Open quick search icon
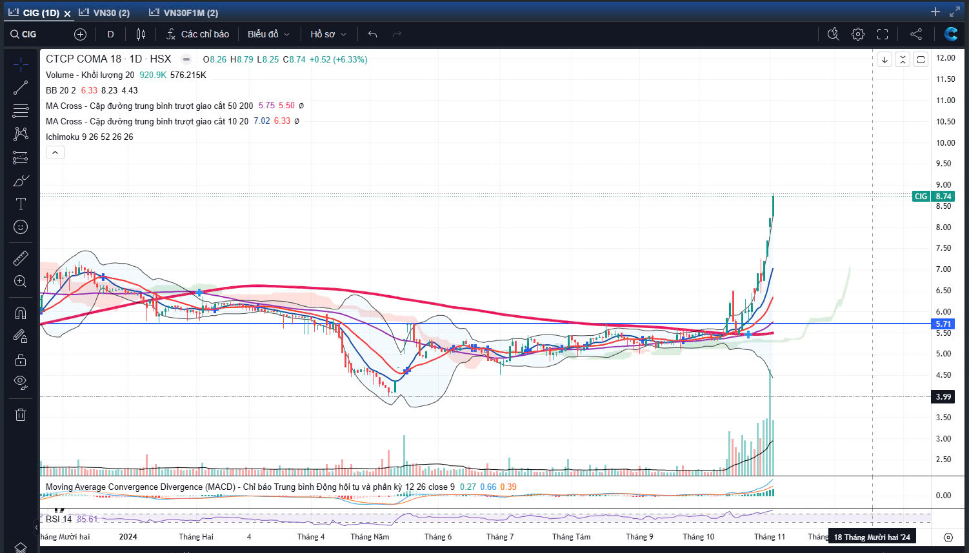 tap(833, 34)
